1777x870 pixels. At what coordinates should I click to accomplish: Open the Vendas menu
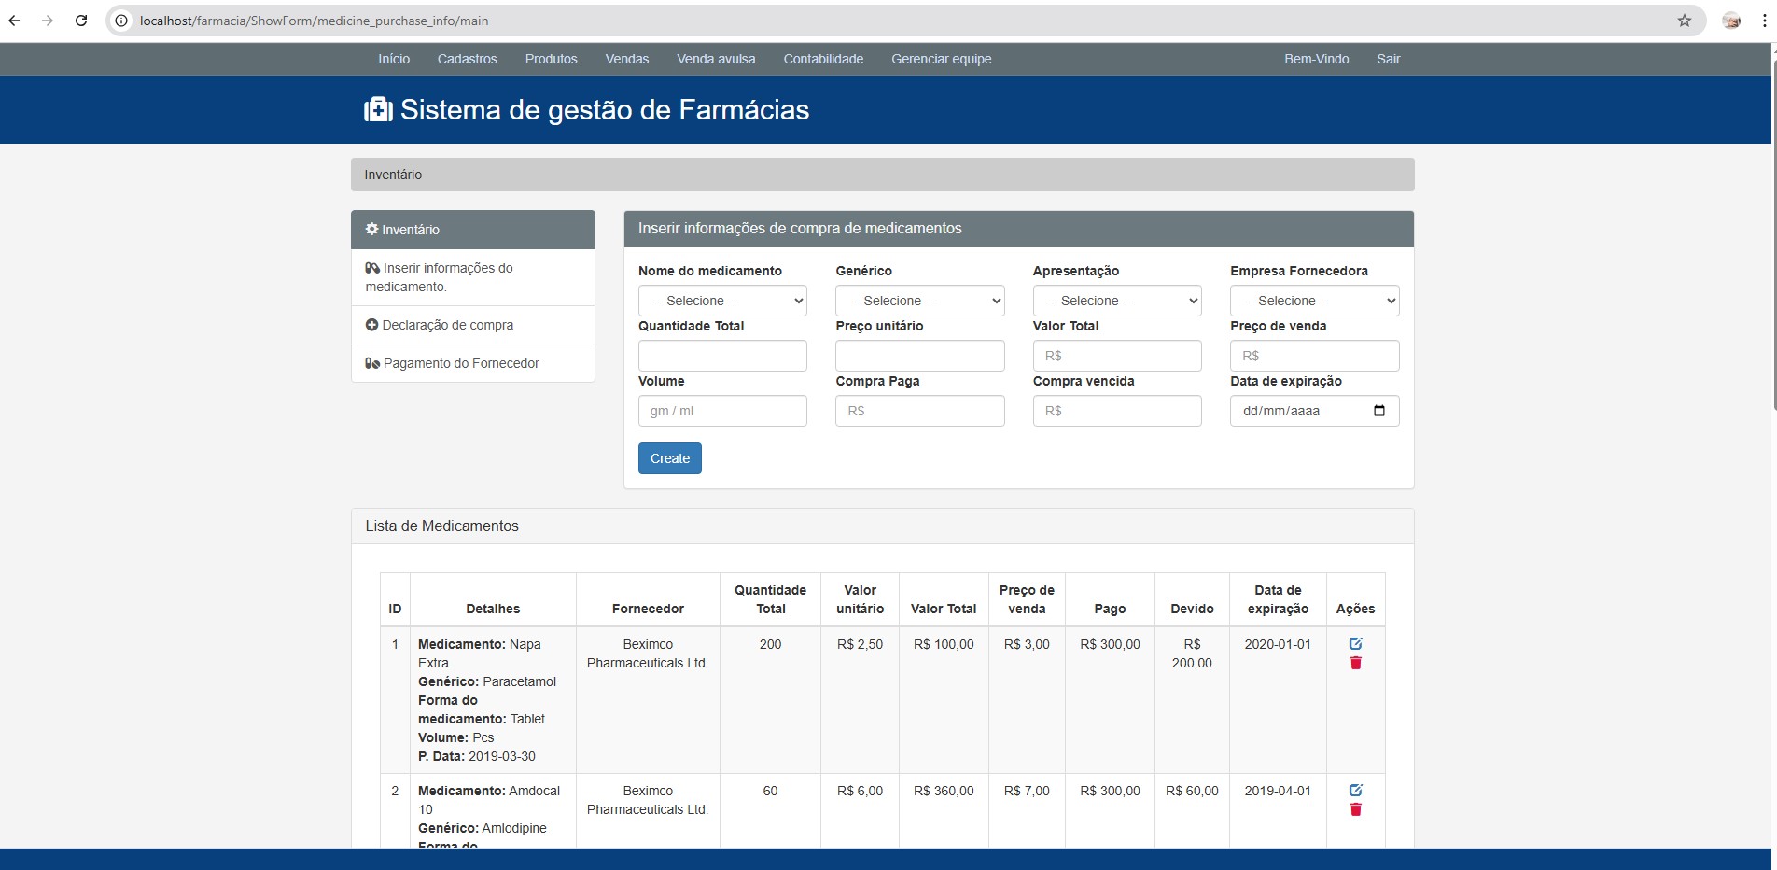pyautogui.click(x=626, y=58)
